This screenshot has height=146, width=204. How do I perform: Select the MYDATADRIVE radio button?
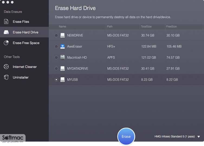pos(56,68)
